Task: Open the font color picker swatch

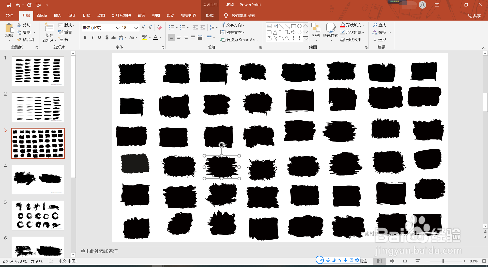Action: click(x=156, y=38)
